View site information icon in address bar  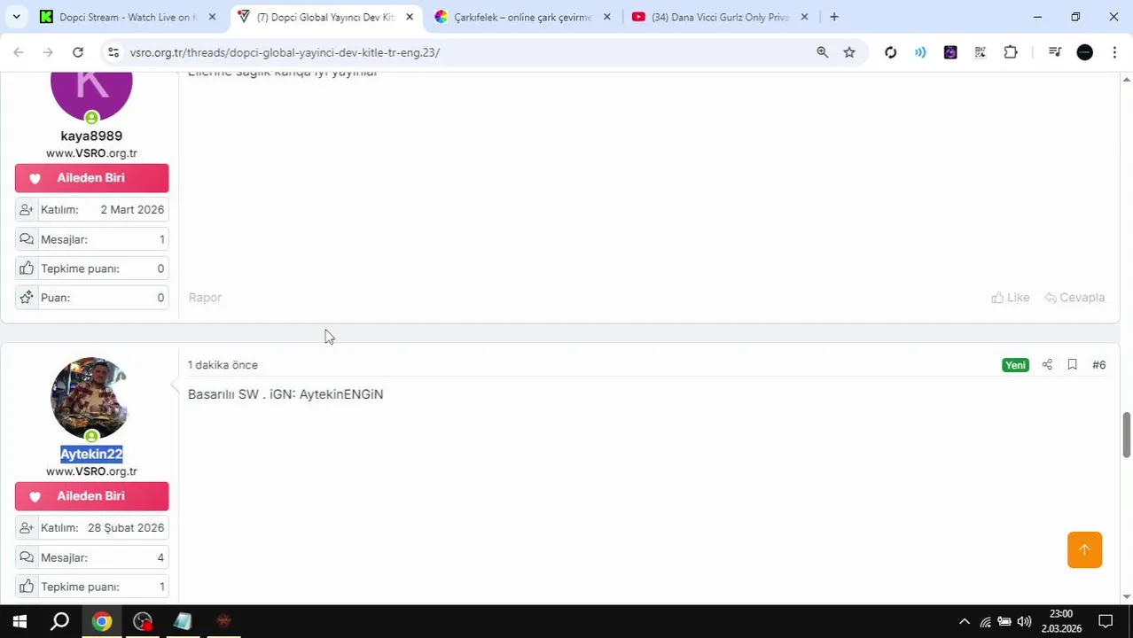tap(113, 52)
